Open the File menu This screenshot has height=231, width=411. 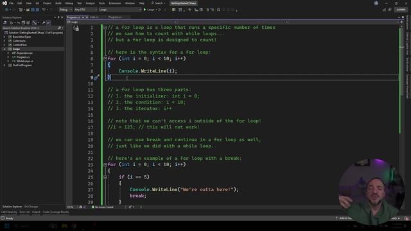coord(12,3)
